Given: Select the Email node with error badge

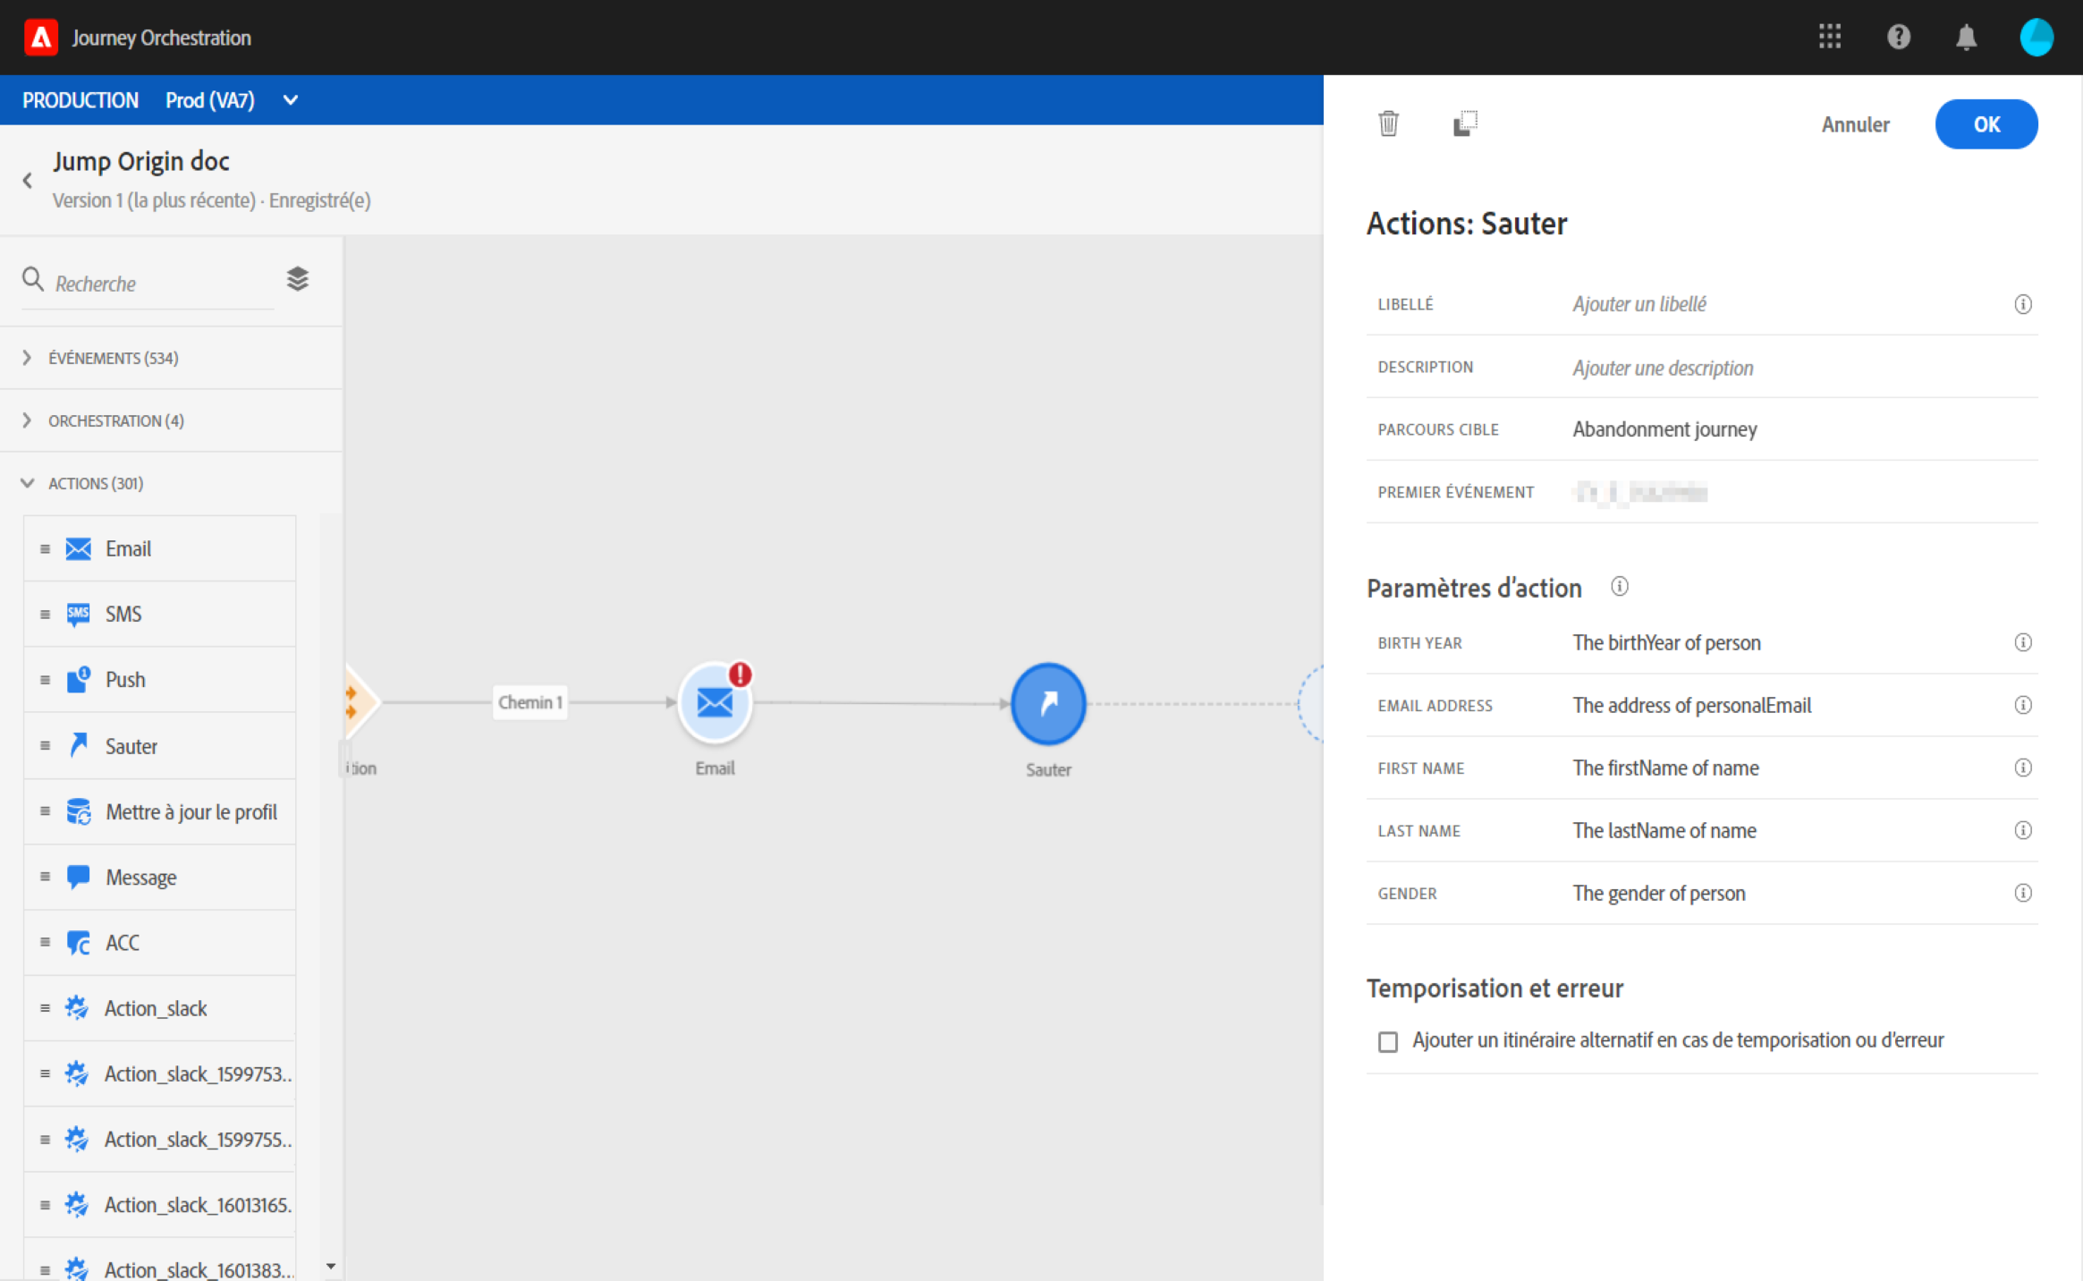Looking at the screenshot, I should pos(714,703).
